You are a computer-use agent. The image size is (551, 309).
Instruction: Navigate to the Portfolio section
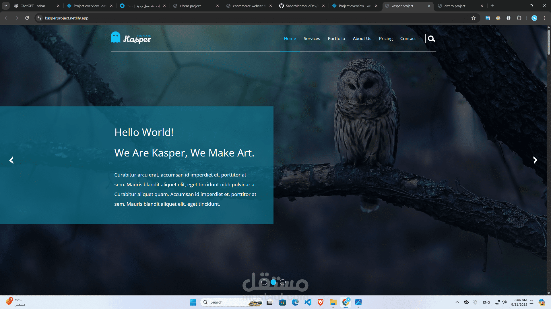[336, 38]
